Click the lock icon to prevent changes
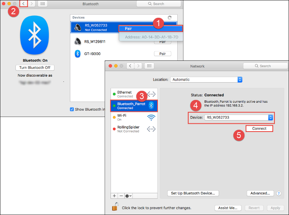 (115, 207)
